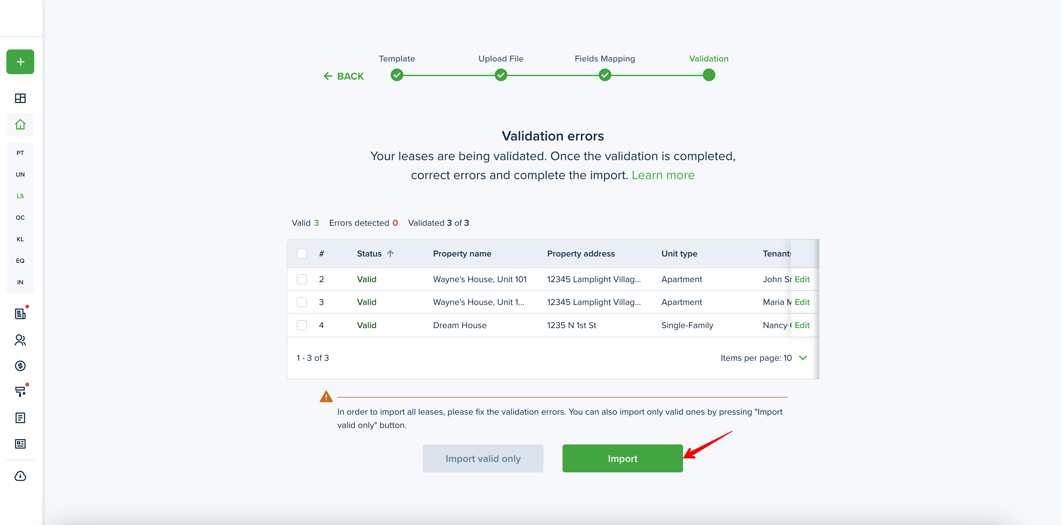1061x525 pixels.
Task: Toggle the select-all header checkbox
Action: 302,254
